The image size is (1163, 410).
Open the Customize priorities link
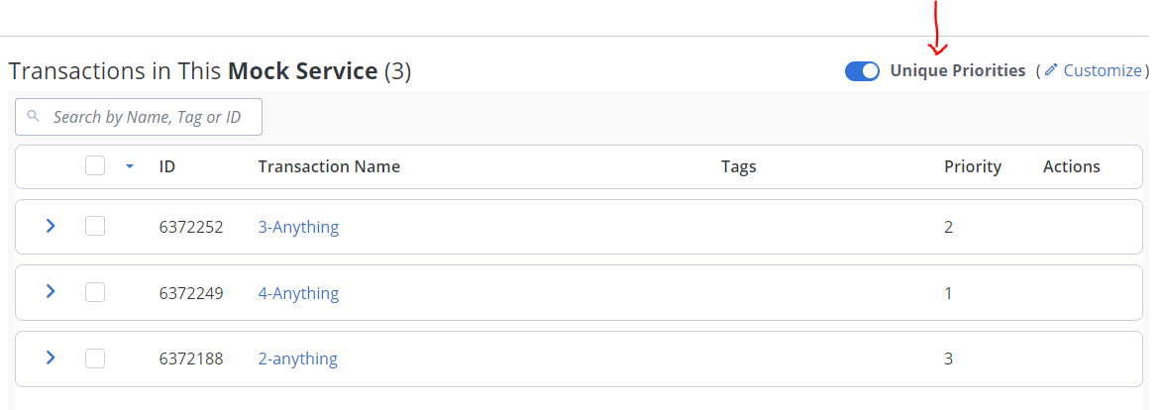(1103, 70)
